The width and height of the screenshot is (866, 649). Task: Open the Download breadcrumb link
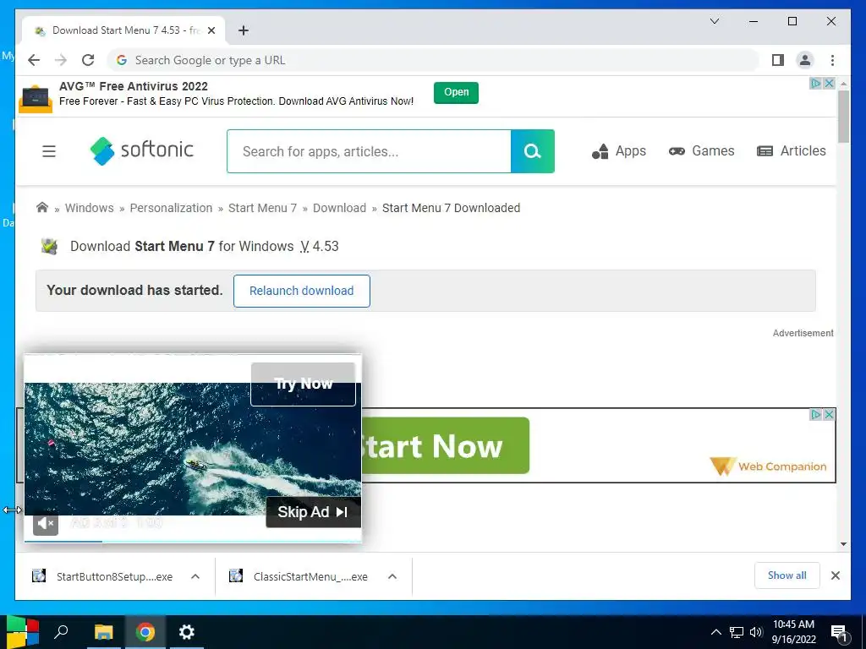[x=340, y=208]
